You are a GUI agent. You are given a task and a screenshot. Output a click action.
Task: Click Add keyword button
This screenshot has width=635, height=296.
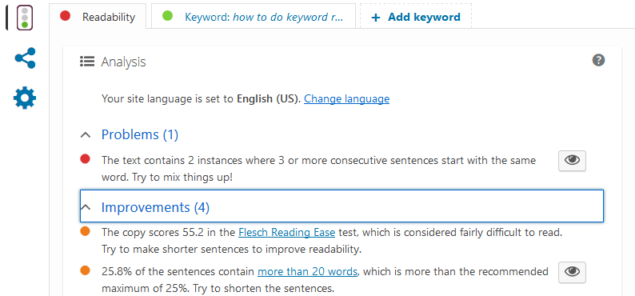pos(416,16)
